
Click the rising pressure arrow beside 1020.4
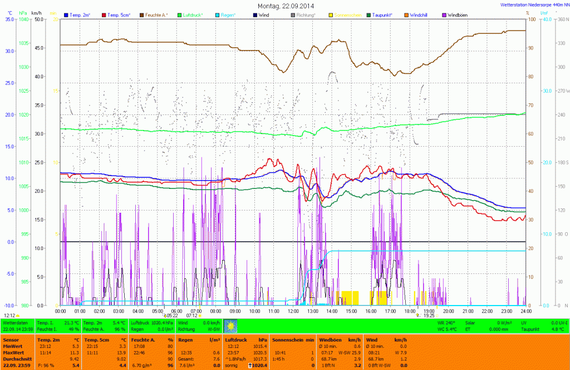pyautogui.click(x=250, y=365)
